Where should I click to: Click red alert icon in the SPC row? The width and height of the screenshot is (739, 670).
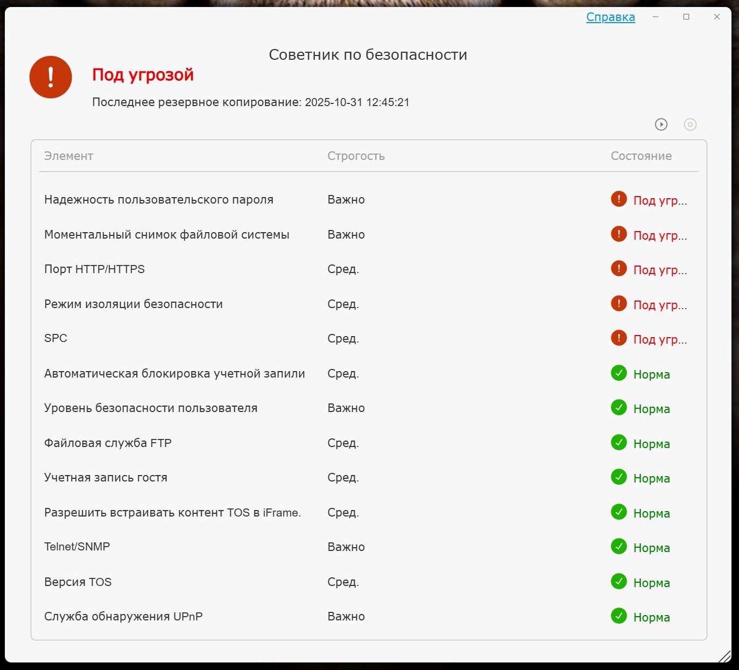[x=619, y=338]
